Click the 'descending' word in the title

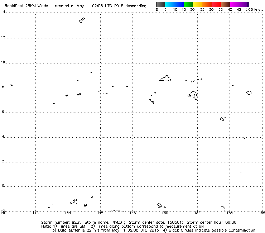[136, 6]
